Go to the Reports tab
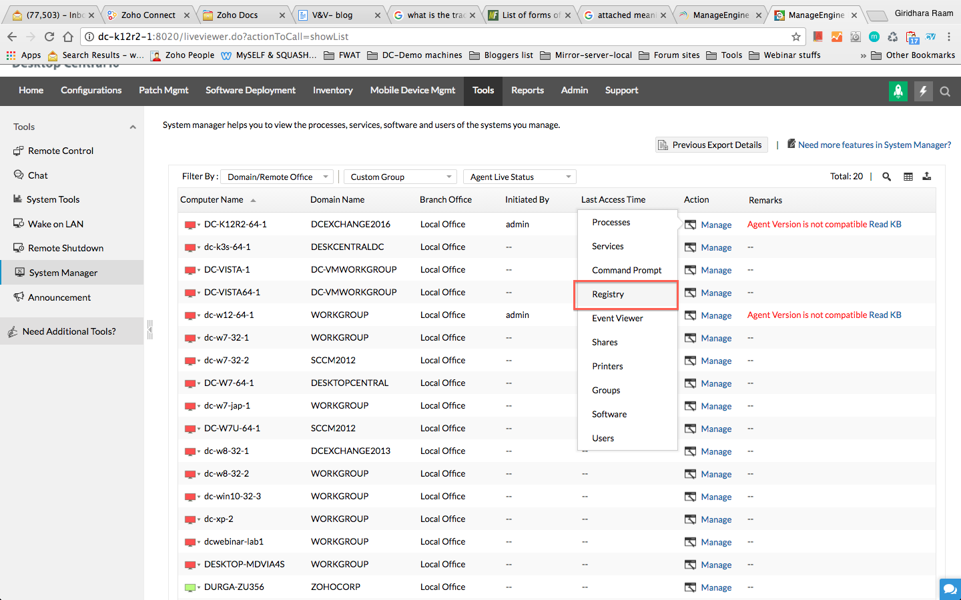This screenshot has height=600, width=961. [527, 91]
